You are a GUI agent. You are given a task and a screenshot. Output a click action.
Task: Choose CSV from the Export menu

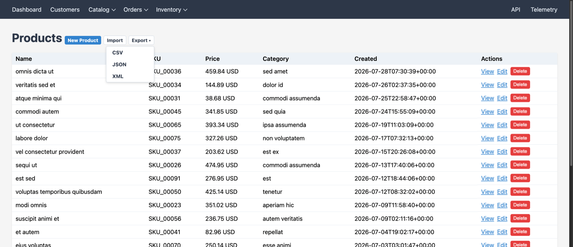point(130,52)
